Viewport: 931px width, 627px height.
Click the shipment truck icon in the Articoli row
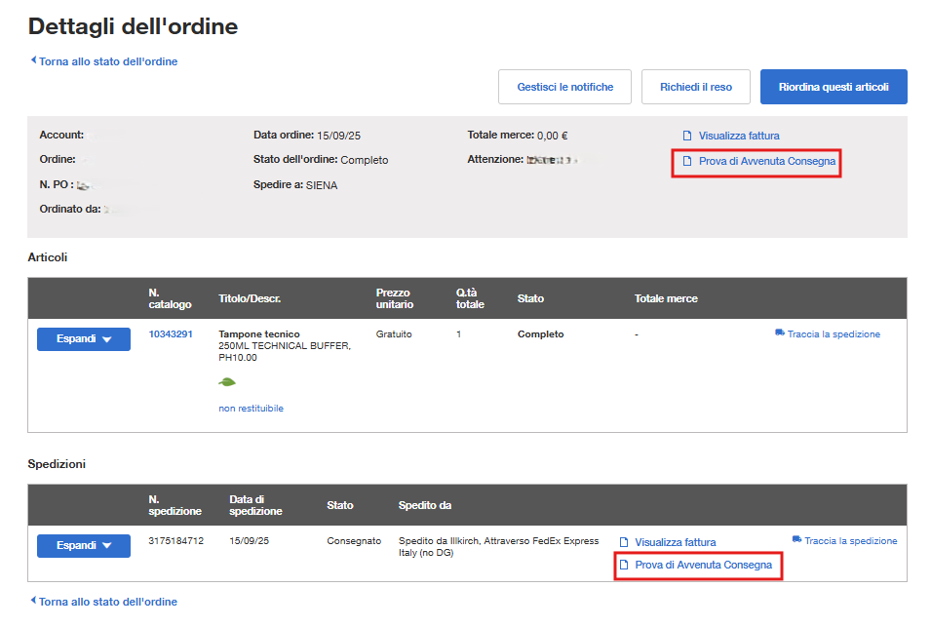778,333
